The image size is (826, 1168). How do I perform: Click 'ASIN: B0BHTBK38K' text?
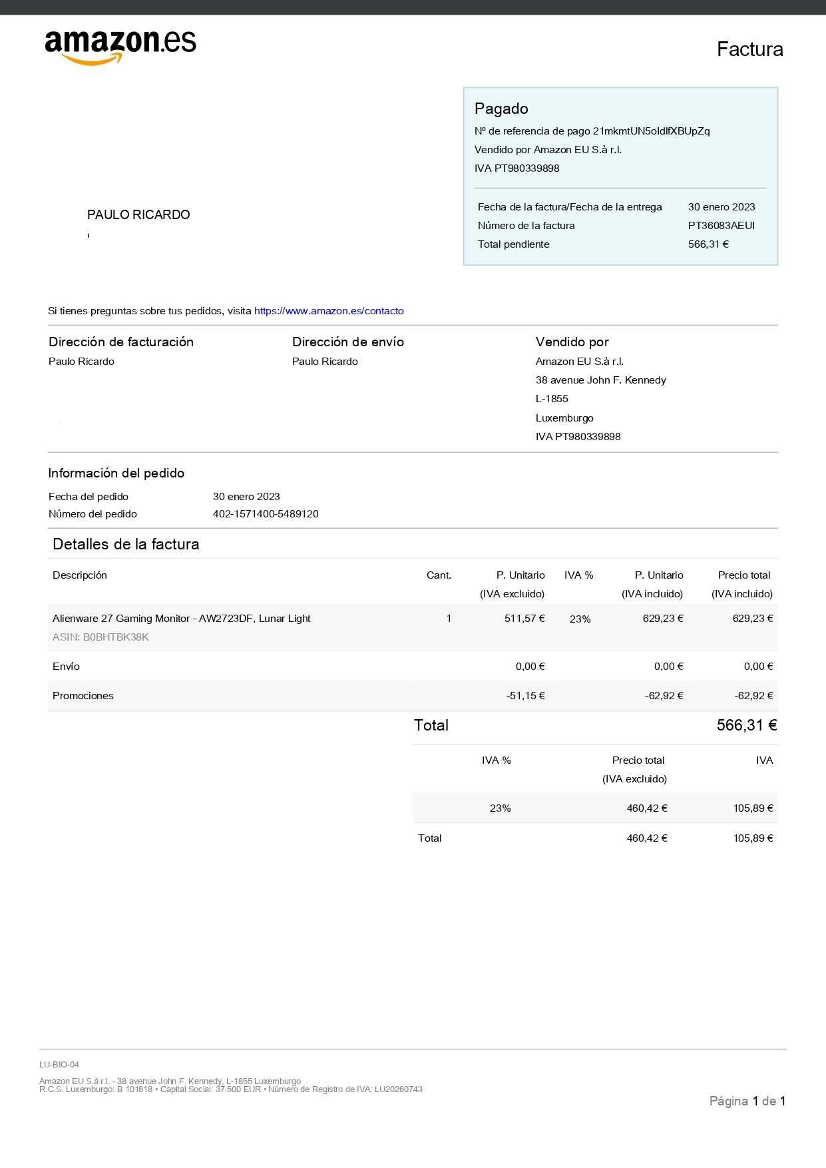point(101,637)
